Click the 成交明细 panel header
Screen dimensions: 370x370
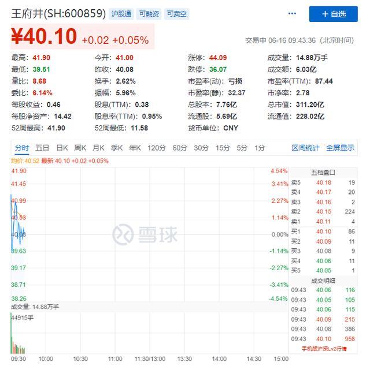[323, 281]
